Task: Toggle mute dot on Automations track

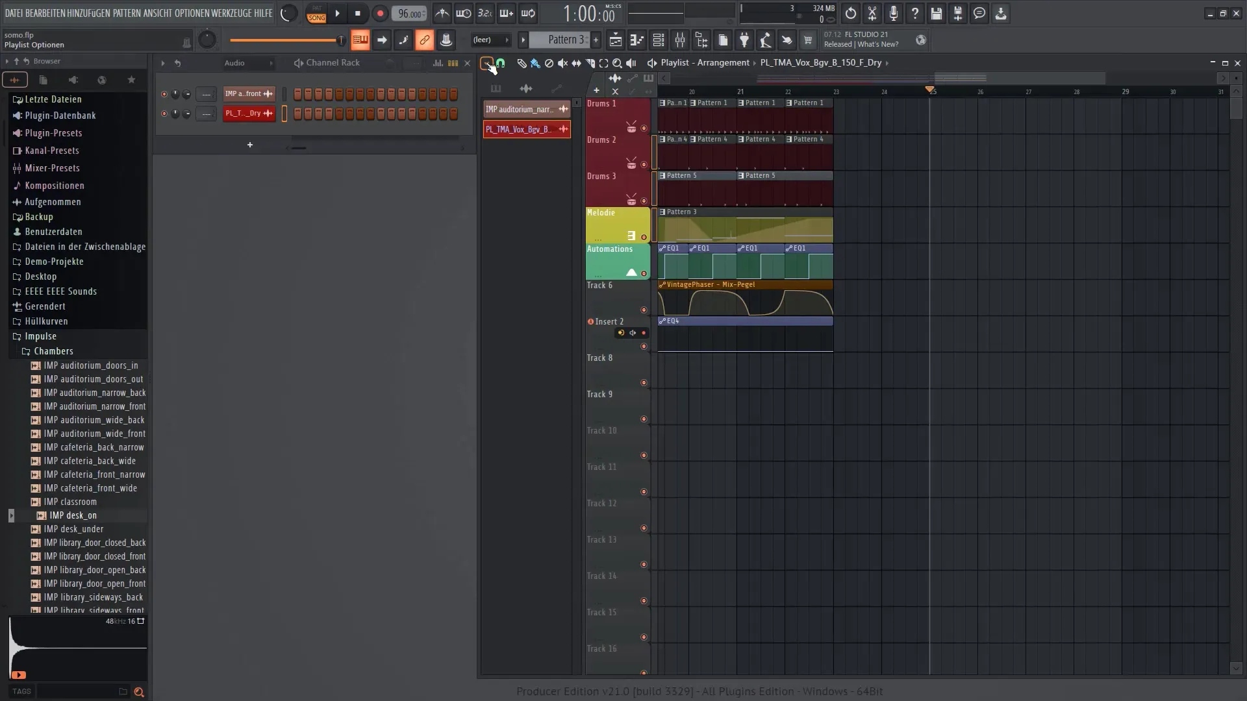Action: pyautogui.click(x=644, y=274)
